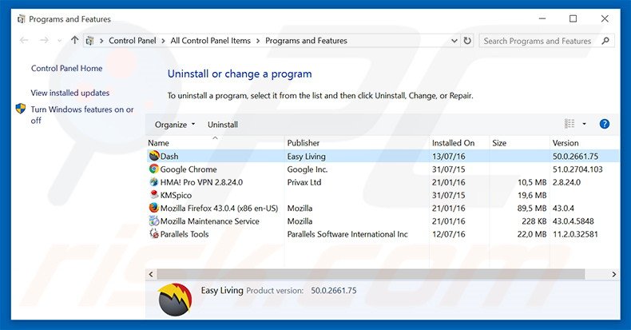Click version 51.0.2704.103 cell

pyautogui.click(x=577, y=169)
